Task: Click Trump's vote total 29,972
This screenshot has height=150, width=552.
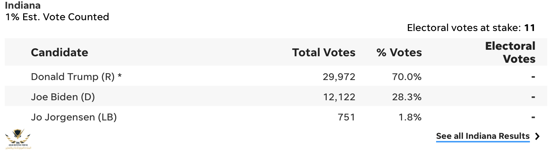Action: point(339,77)
